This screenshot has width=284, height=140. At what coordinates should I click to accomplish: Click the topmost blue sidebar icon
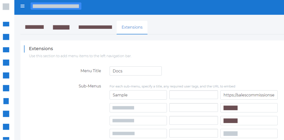6,24
